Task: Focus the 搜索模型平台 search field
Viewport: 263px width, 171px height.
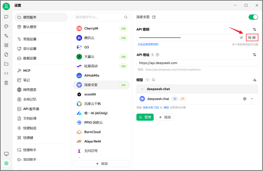Action: click(101, 17)
